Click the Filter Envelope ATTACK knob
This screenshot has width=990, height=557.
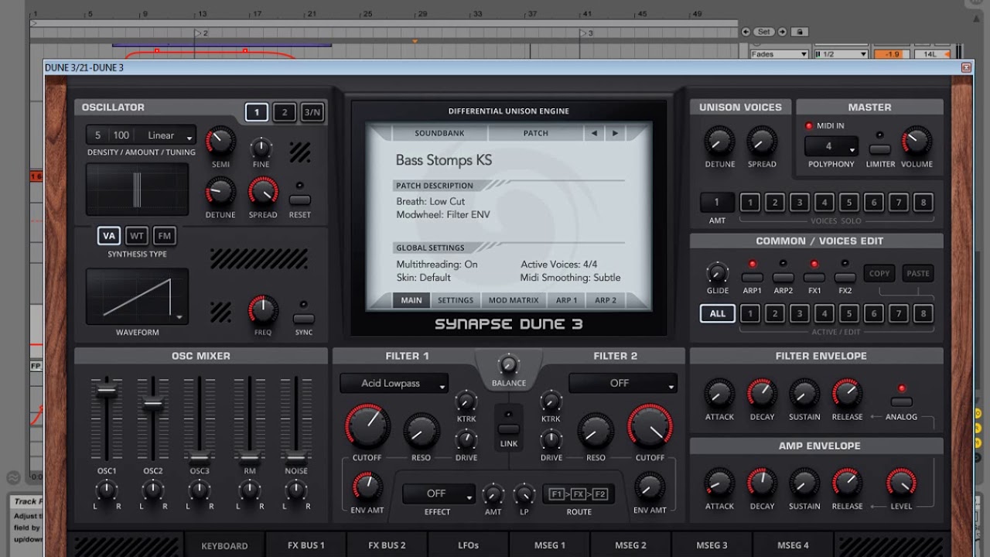719,394
